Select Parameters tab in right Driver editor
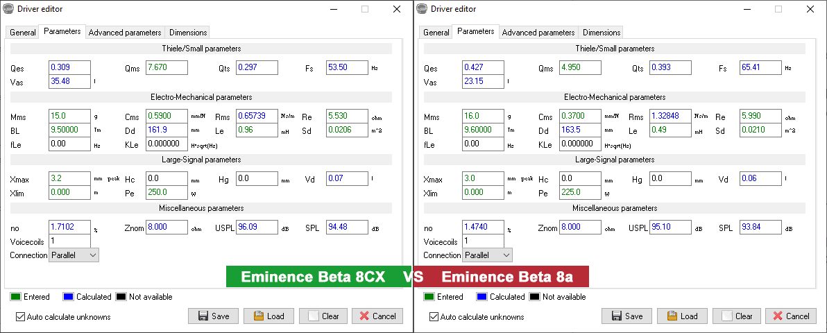This screenshot has width=827, height=333. tap(476, 31)
